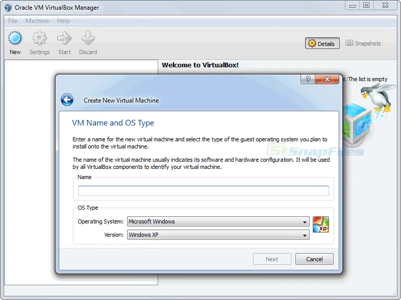Open the Help menu
This screenshot has height=300, width=401.
point(63,21)
